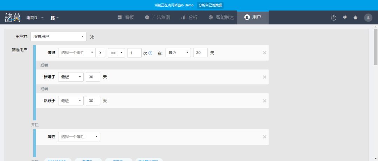Open the help question mark icon
Image resolution: width=378 pixels, height=161 pixels.
coord(334,18)
